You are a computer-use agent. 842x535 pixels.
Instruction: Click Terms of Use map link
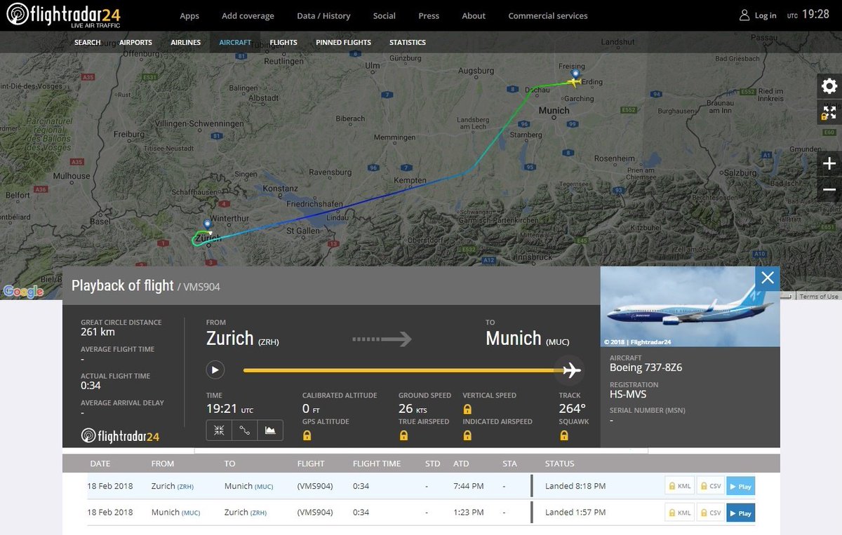tap(819, 297)
